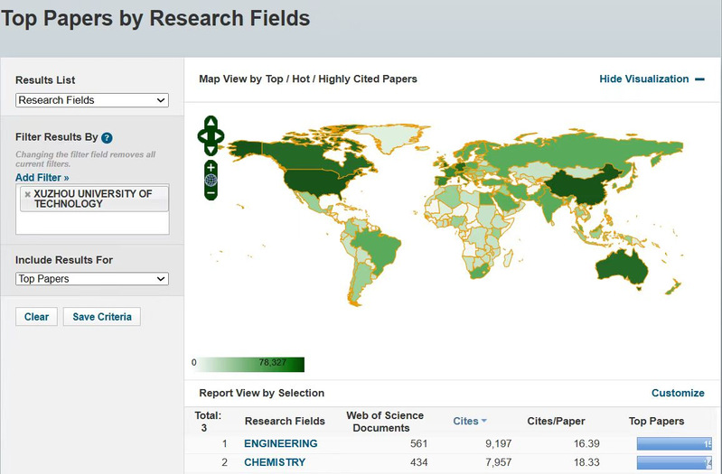Open the ENGINEERING research field
This screenshot has width=722, height=474.
click(280, 443)
